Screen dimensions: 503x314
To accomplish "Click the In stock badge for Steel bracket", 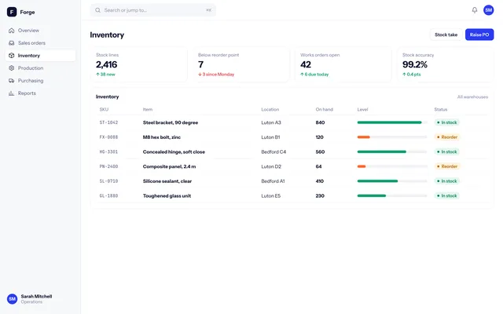I will coord(447,122).
